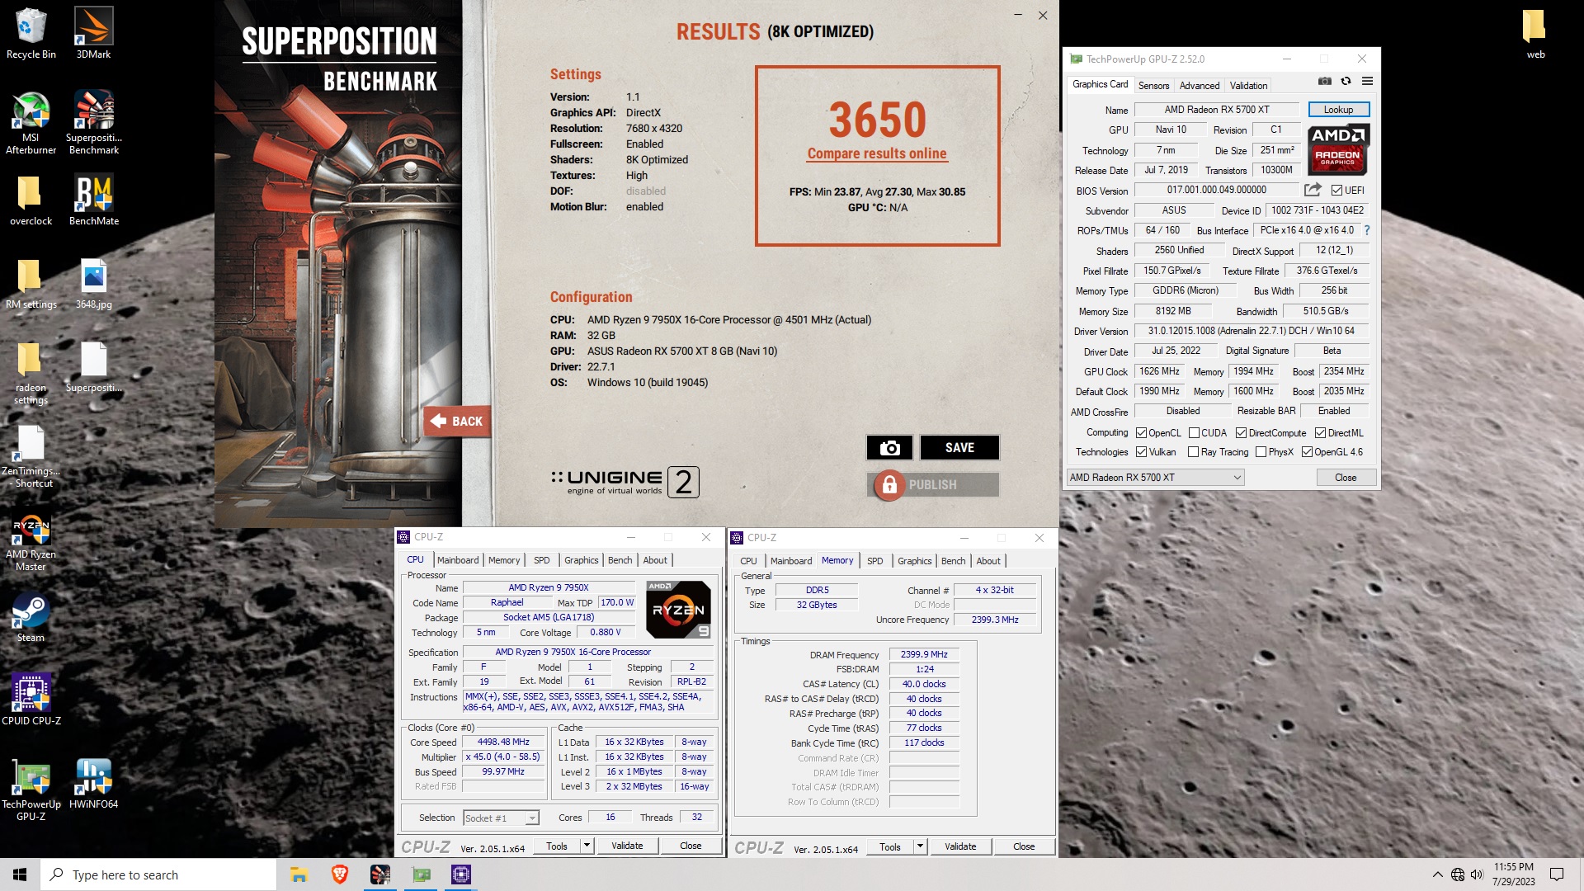The width and height of the screenshot is (1584, 891).
Task: Click Lookup button in GPU-Z
Action: tap(1338, 110)
